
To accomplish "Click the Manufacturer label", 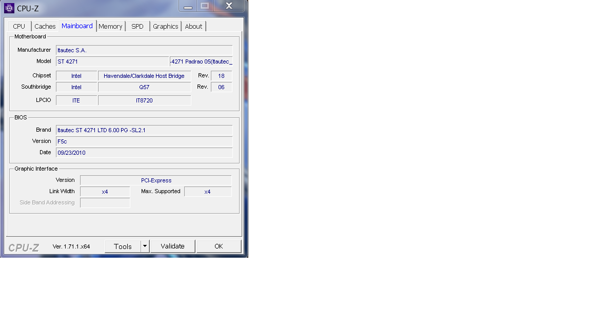I will (34, 50).
